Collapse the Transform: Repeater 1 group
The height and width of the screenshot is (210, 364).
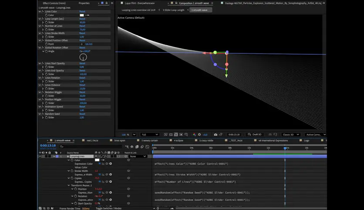click(69, 185)
